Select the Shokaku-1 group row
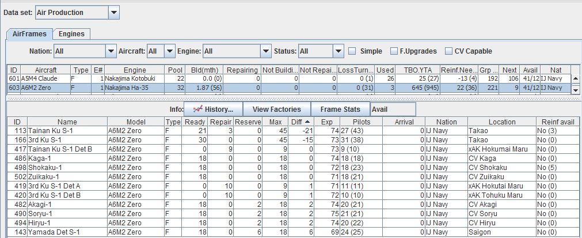Image resolution: width=582 pixels, height=238 pixels. 293,168
